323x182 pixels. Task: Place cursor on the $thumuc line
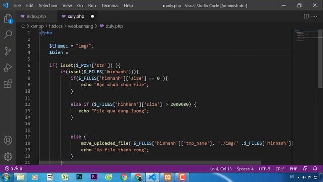pyautogui.click(x=72, y=46)
